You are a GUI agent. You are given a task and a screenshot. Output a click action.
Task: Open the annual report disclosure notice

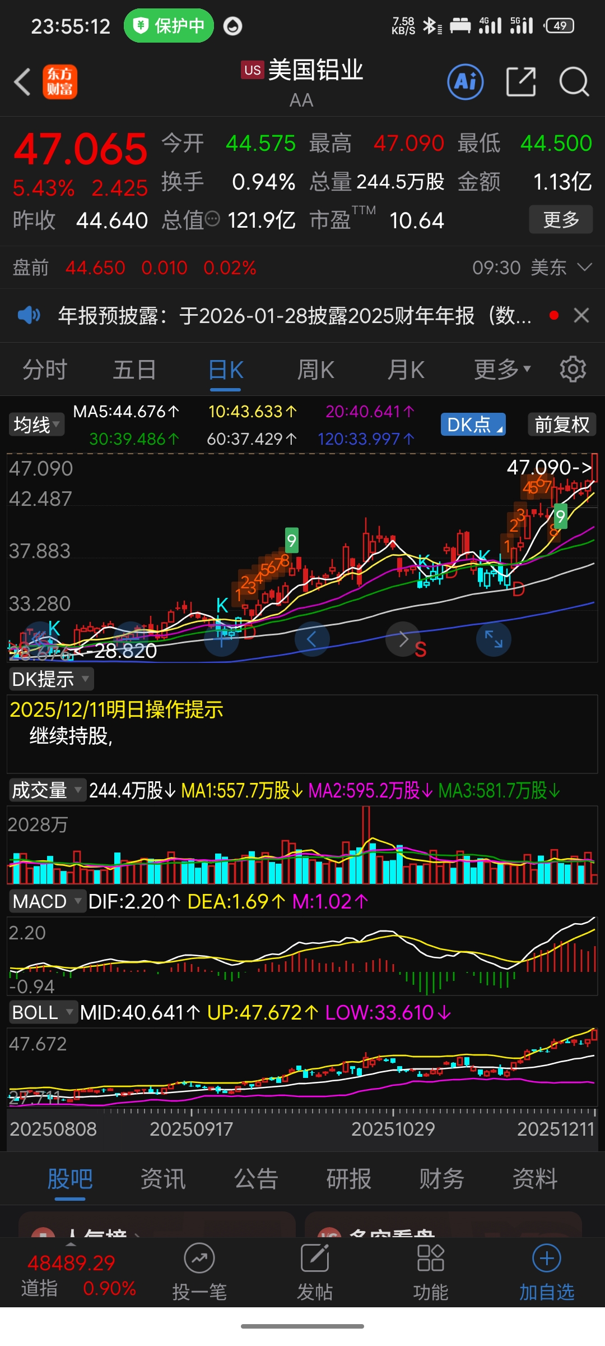point(295,315)
